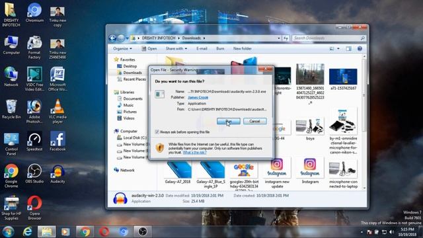Switch to OBS Studio in taskbar
Image resolution: width=423 pixels, height=238 pixels.
[143, 231]
